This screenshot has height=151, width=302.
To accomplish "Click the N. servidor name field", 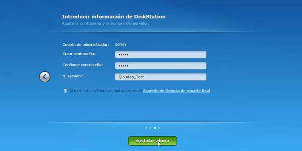I will (161, 77).
